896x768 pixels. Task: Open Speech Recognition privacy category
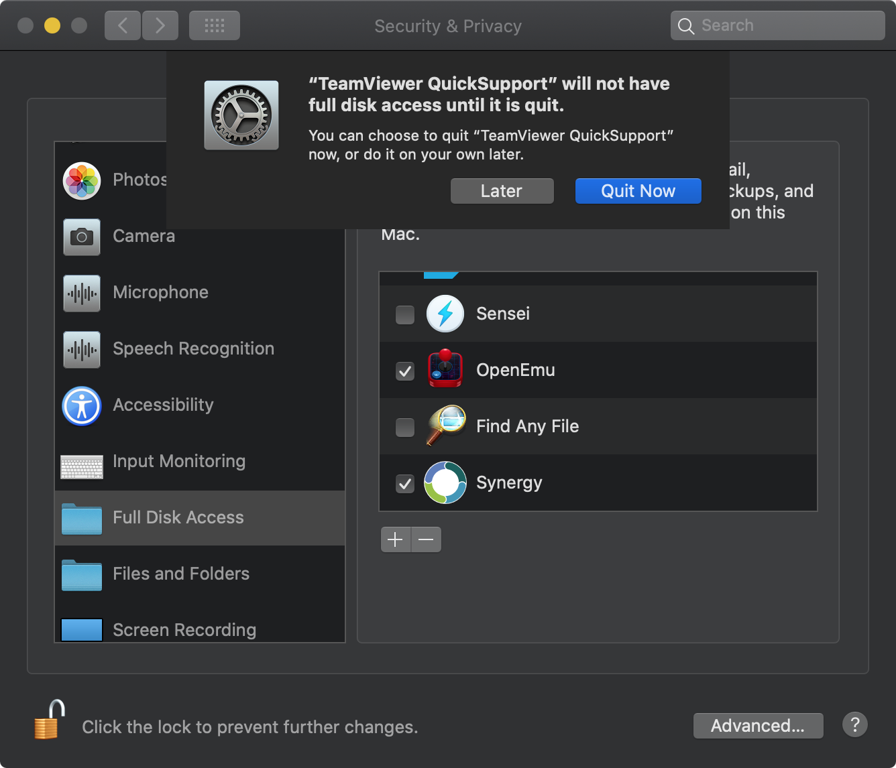tap(200, 350)
